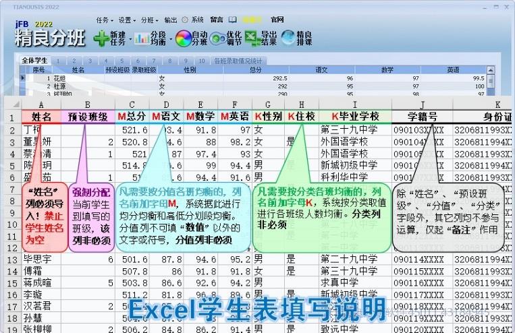
Task: Switch to class tab 5
Action: (122, 61)
